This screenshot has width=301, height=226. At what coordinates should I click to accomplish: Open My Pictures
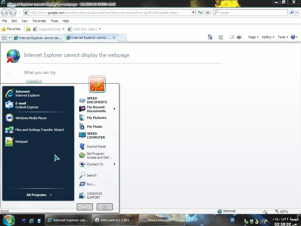[97, 118]
